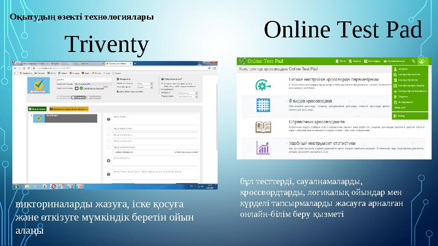Click the fourth answer input field

[155, 147]
